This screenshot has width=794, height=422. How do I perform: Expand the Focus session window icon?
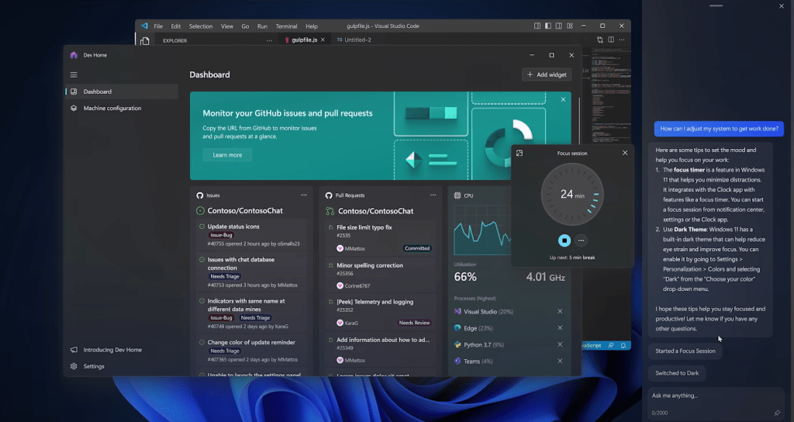click(x=520, y=153)
